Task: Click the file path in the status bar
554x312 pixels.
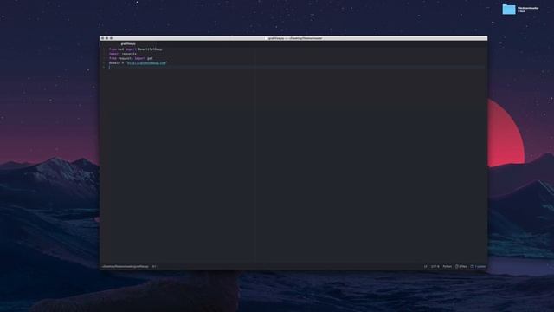Action: [x=125, y=266]
